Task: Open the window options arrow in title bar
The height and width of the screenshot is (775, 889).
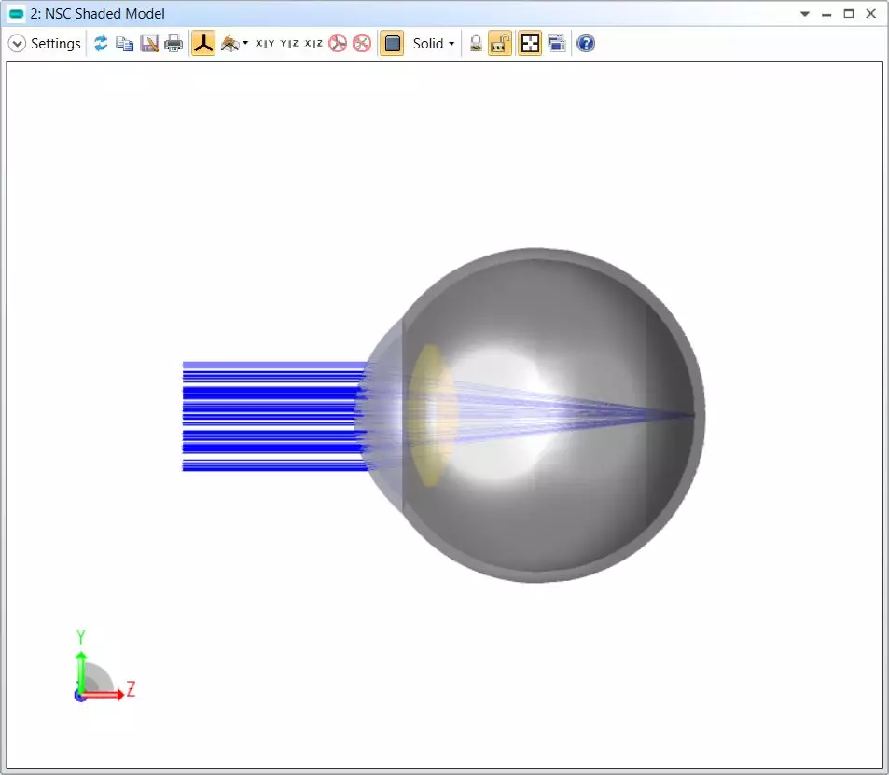Action: pos(805,14)
